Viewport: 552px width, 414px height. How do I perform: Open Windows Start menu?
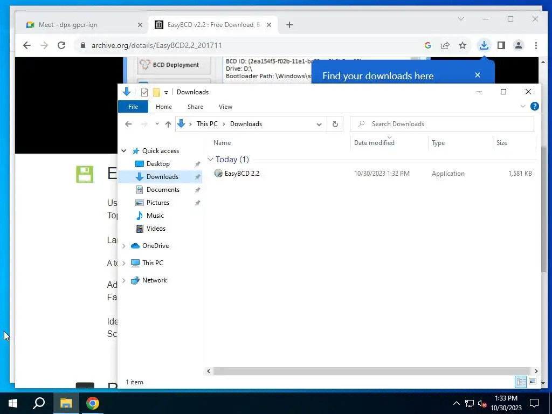[x=13, y=403]
